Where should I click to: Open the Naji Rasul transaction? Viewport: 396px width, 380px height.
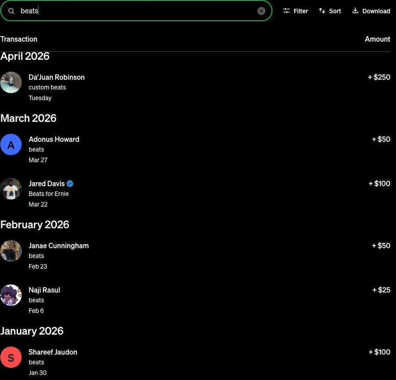(x=195, y=300)
